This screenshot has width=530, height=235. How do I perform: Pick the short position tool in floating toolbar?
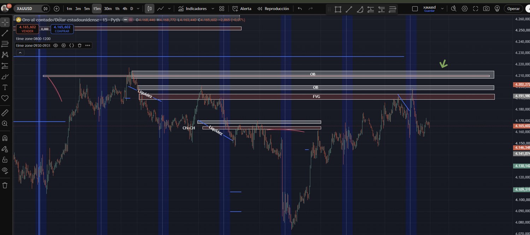tap(382, 10)
